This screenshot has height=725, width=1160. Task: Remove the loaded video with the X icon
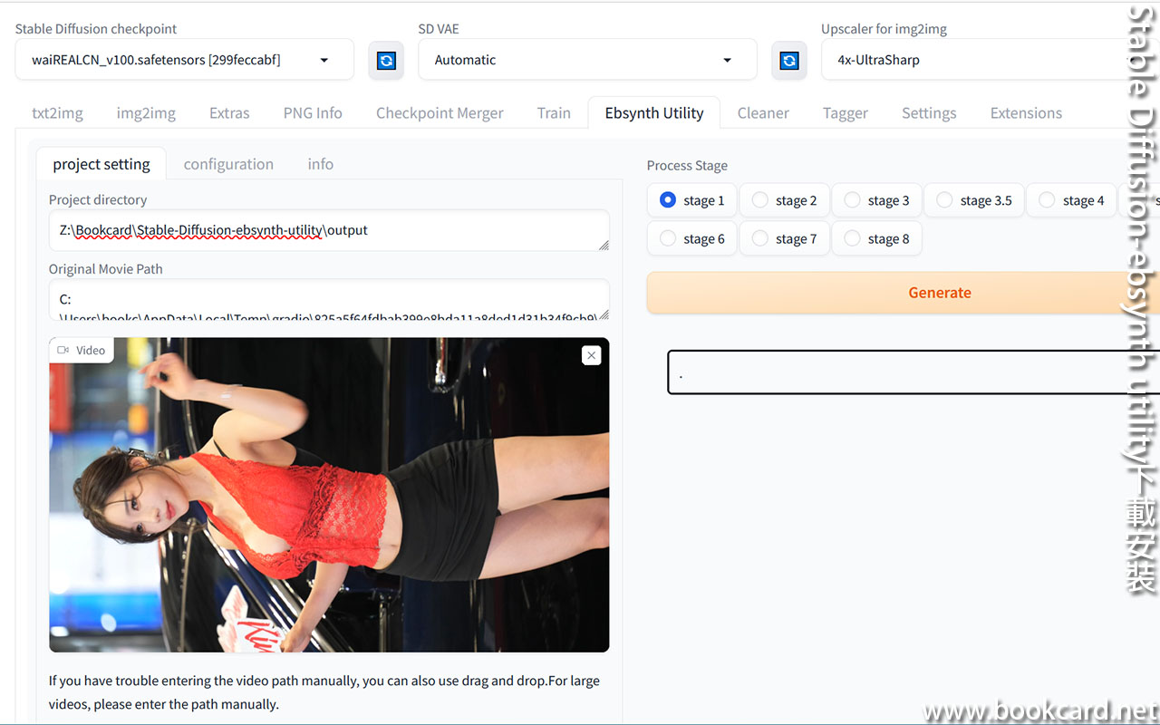coord(591,355)
